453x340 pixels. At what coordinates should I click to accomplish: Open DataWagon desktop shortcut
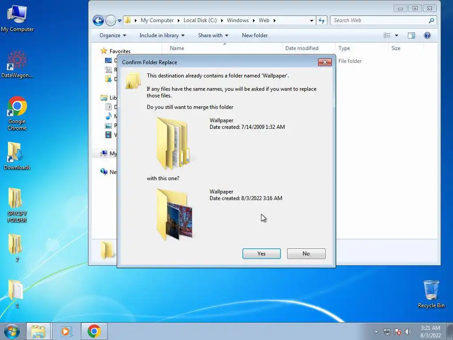click(x=17, y=64)
